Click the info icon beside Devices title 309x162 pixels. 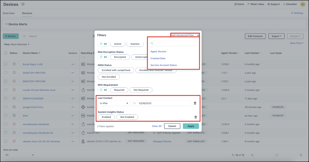[23, 4]
